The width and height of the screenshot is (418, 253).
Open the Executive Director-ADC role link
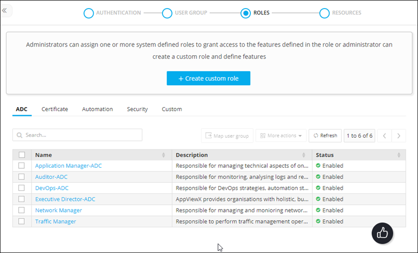(x=65, y=199)
